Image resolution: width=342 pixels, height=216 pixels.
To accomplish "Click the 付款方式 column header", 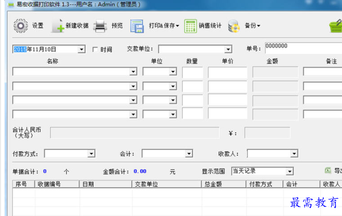I will (x=265, y=184).
